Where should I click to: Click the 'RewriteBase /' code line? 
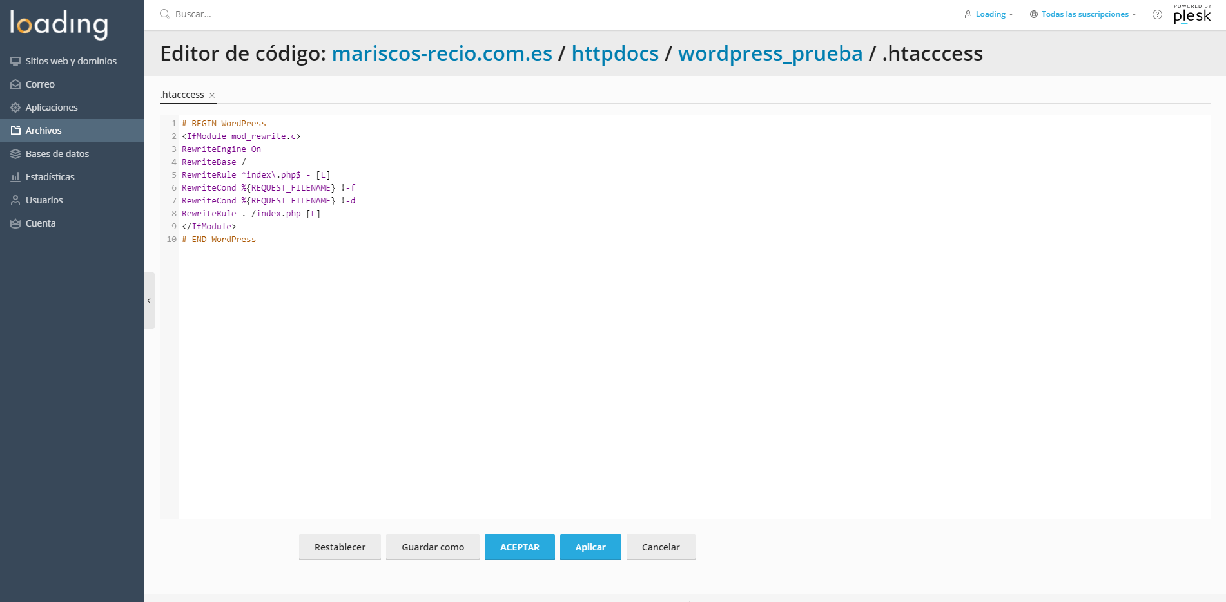coord(214,162)
